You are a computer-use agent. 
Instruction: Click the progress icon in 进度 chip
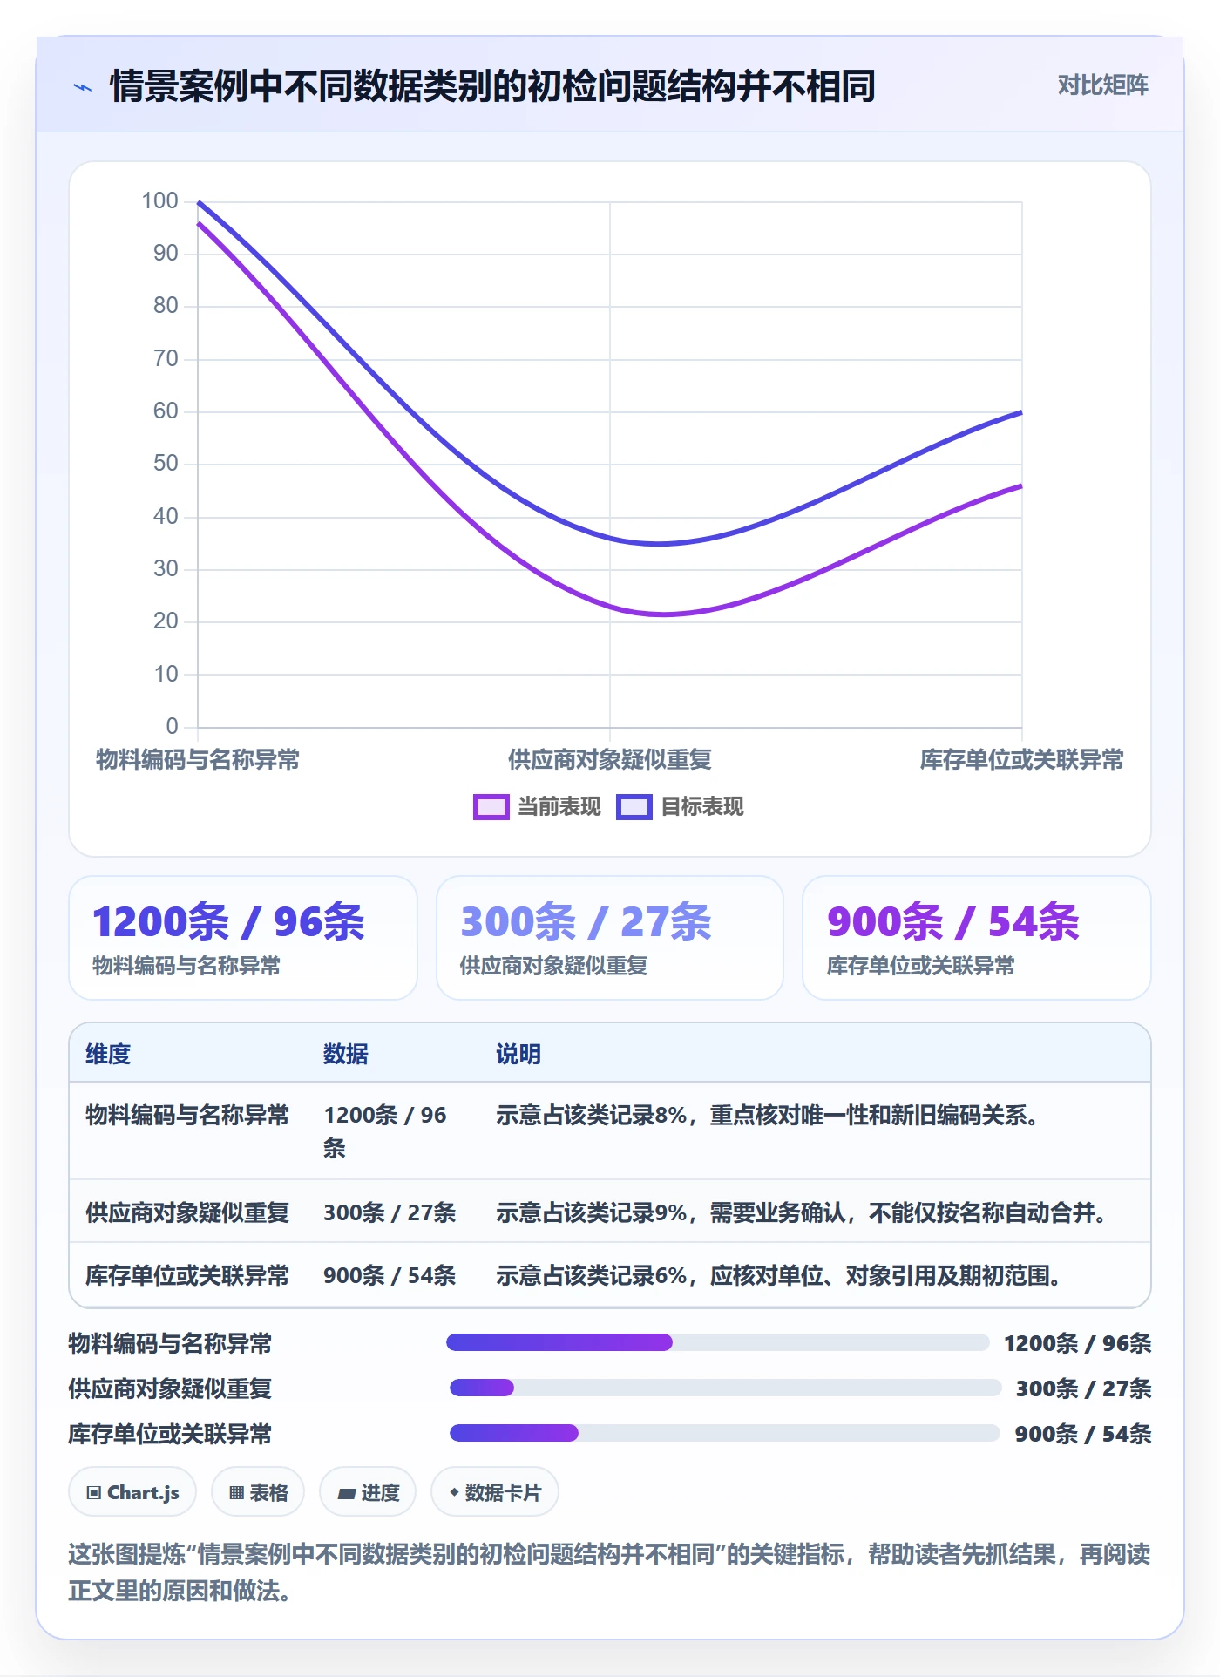[347, 1493]
